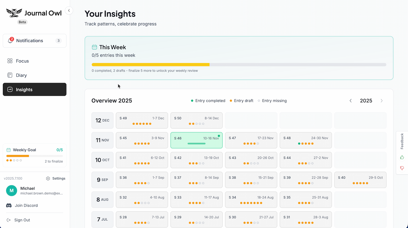Click the Weekly Goal progress bar
This screenshot has width=408, height=228.
click(34, 156)
